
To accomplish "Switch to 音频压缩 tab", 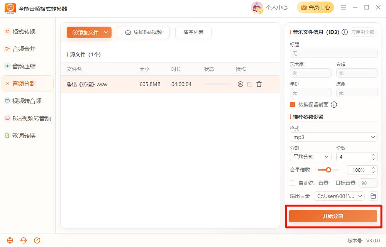I will 27,66.
